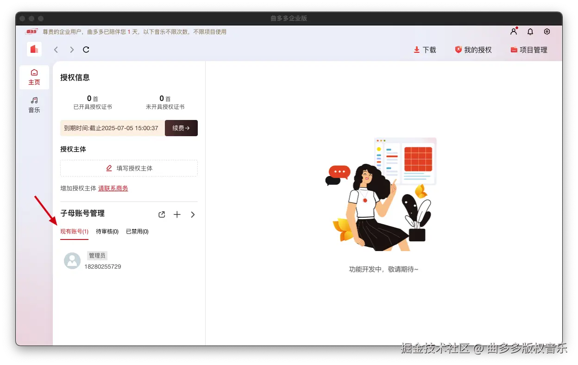578x365 pixels.
Task: Click 填写授权主体 button
Action: (129, 168)
